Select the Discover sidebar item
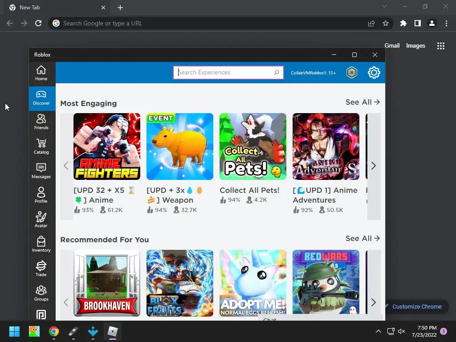 tap(41, 98)
